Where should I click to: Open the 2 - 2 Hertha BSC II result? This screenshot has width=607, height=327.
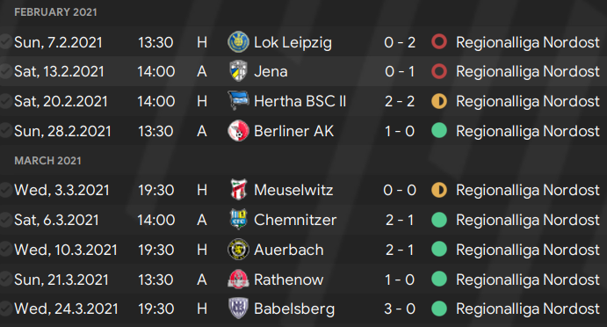[400, 101]
